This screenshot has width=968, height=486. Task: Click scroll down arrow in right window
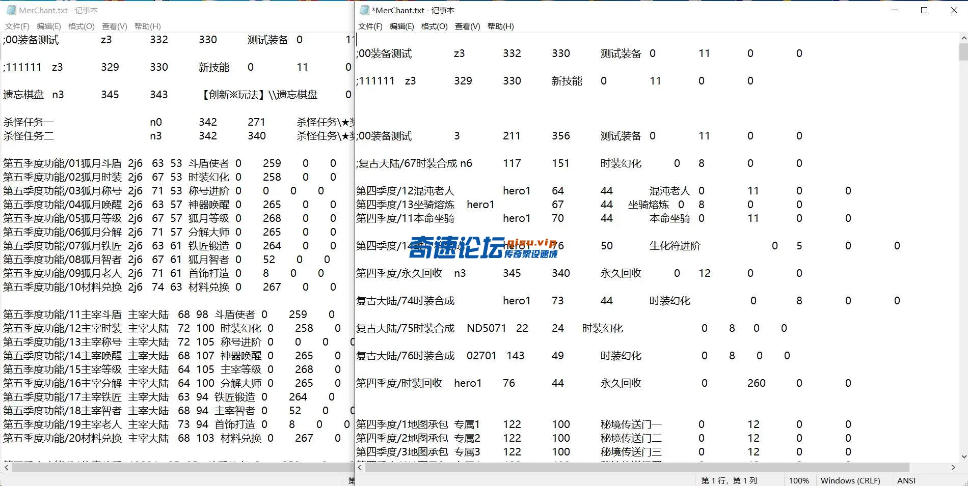(x=963, y=456)
